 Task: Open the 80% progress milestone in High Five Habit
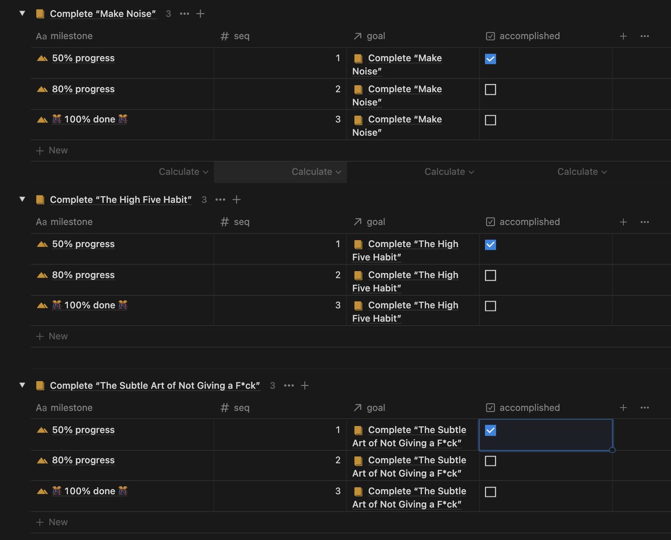pos(83,275)
